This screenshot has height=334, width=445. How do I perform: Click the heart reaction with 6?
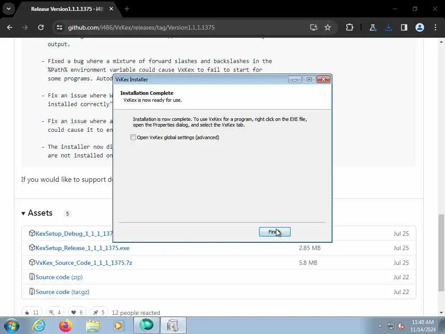(x=77, y=312)
